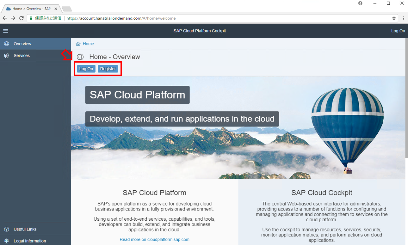Click the globe icon beside Home - Overview

coord(80,57)
